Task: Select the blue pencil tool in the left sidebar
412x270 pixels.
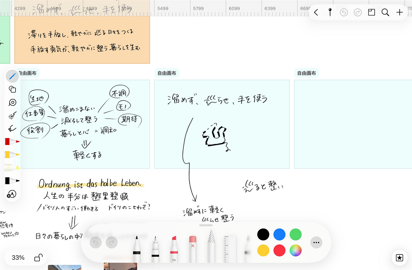Action: tap(12, 76)
